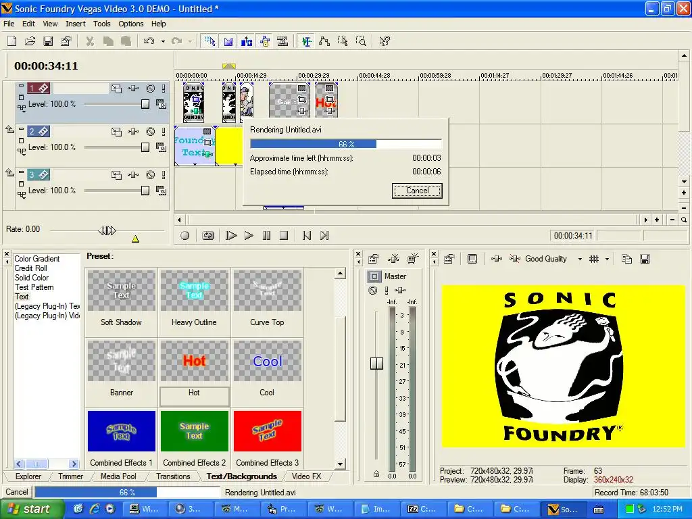Open the Options menu
The image size is (692, 519).
click(130, 24)
